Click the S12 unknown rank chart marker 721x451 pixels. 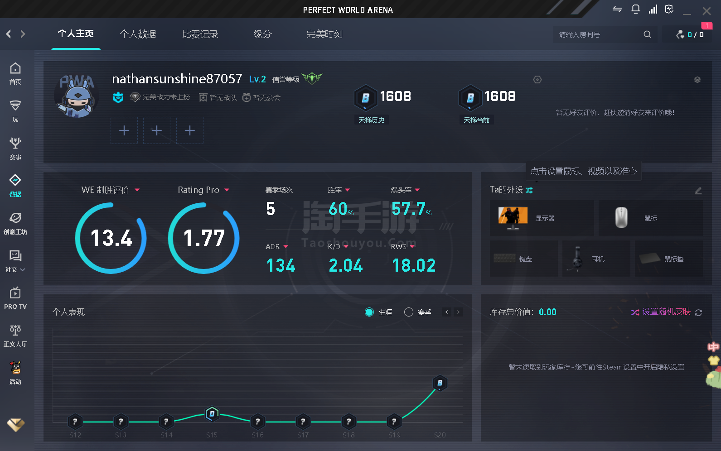click(75, 422)
